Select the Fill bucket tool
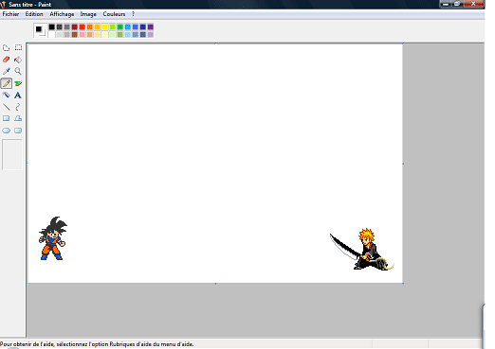Image resolution: width=495 pixels, height=349 pixels. [x=18, y=60]
